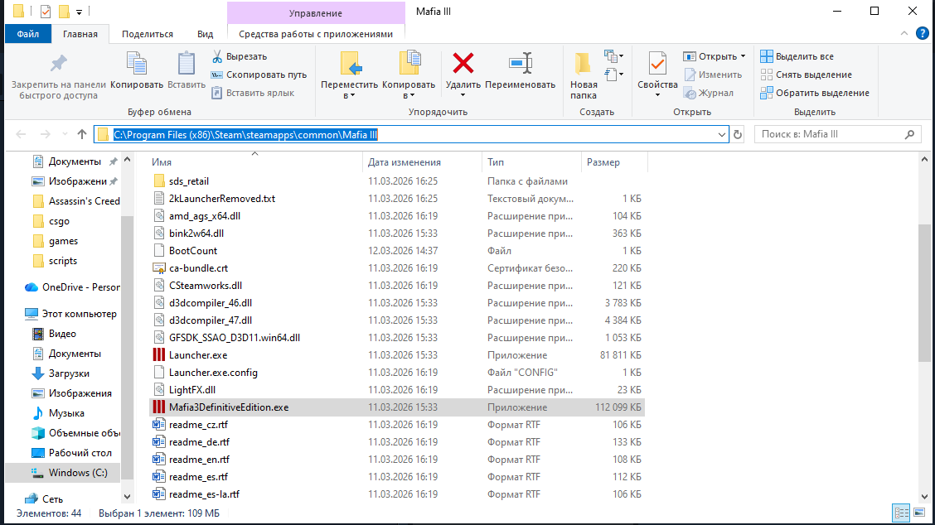Switch to Details view button
The height and width of the screenshot is (525, 935).
tap(901, 513)
